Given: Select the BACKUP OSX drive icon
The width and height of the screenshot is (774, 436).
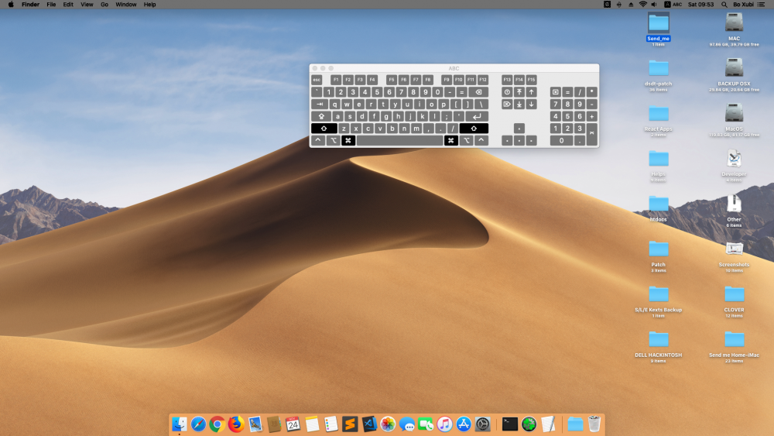Looking at the screenshot, I should click(x=734, y=68).
